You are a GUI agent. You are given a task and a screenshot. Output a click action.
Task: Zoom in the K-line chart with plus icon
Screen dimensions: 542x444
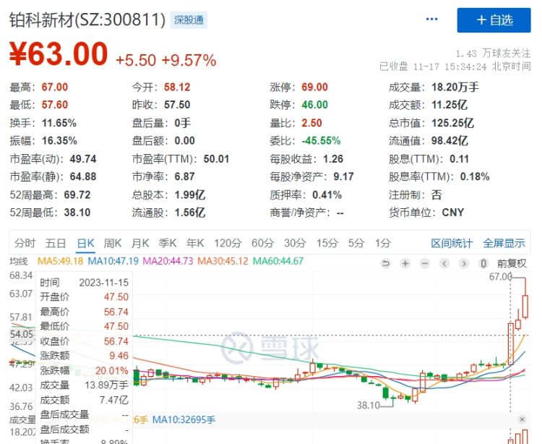coord(405,264)
